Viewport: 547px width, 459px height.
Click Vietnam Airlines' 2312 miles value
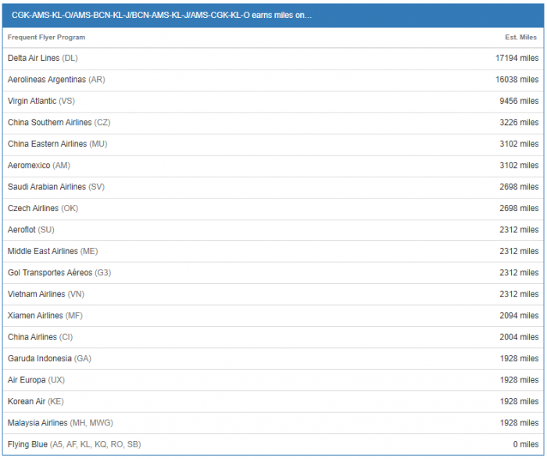(519, 295)
